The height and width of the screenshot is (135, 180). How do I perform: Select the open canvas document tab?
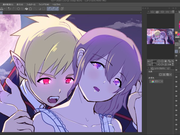(x=1, y=13)
